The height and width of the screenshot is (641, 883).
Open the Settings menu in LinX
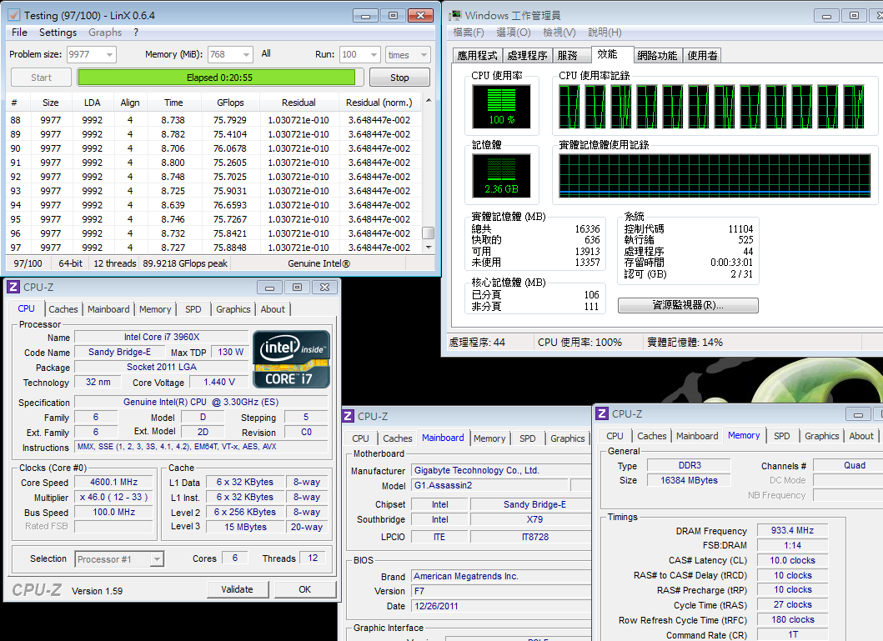(x=58, y=32)
